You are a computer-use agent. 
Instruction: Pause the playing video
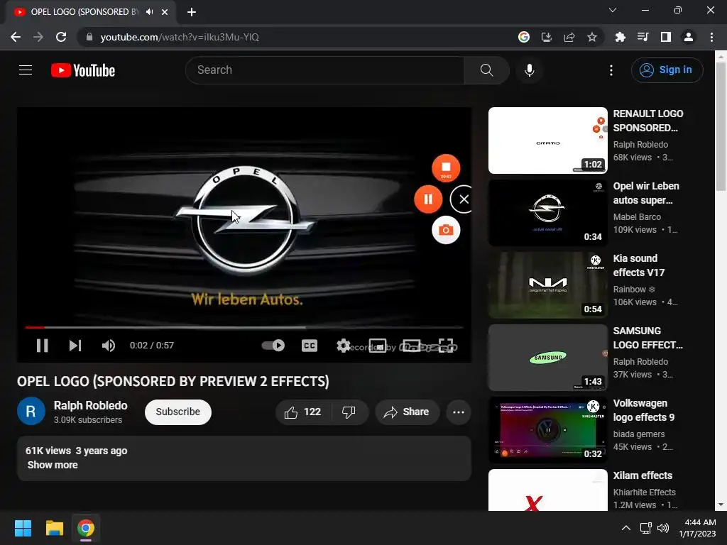tap(42, 346)
